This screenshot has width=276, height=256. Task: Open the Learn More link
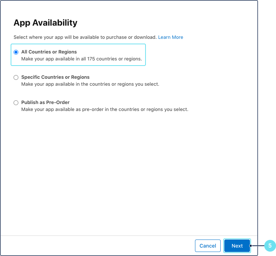click(170, 37)
